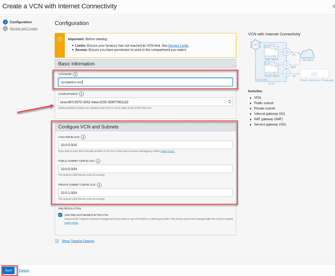Disable USE DNS HOSTNAMES IN THIS VCN
335x276 pixels.
[x=60, y=215]
